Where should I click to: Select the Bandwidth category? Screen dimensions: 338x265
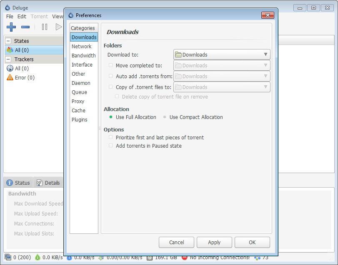coord(84,55)
